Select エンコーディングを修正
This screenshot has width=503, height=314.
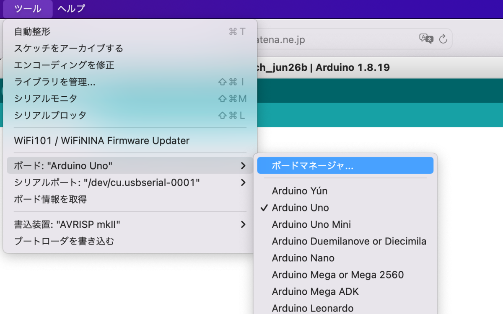(130, 65)
